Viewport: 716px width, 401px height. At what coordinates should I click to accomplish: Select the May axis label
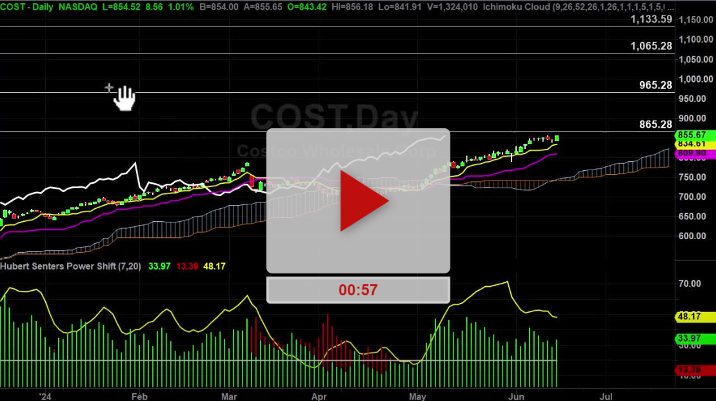click(x=417, y=396)
